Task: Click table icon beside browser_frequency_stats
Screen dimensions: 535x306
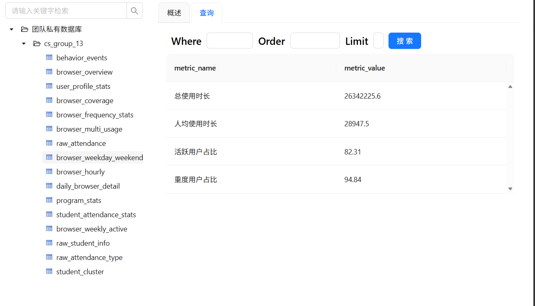Action: coord(49,114)
